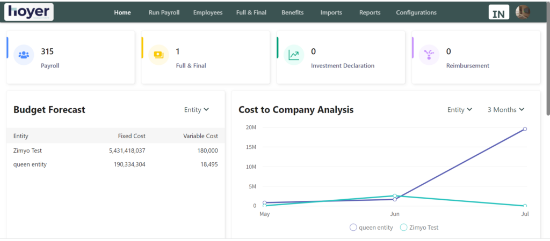Expand Budget Forecast Entity dropdown
The width and height of the screenshot is (550, 241).
click(196, 110)
